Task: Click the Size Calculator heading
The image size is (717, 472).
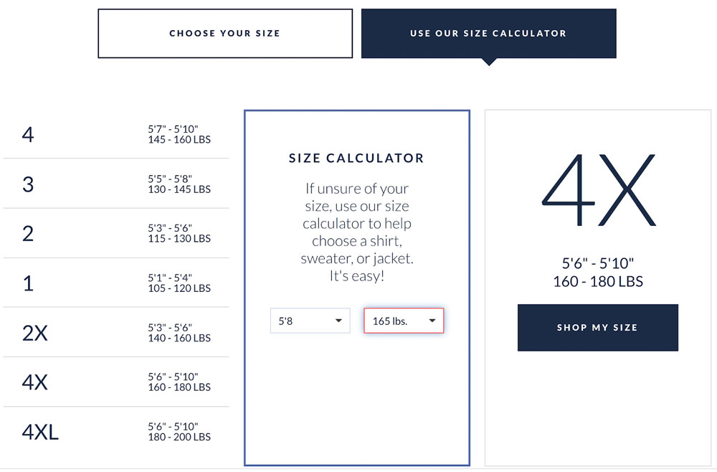Action: coord(356,158)
